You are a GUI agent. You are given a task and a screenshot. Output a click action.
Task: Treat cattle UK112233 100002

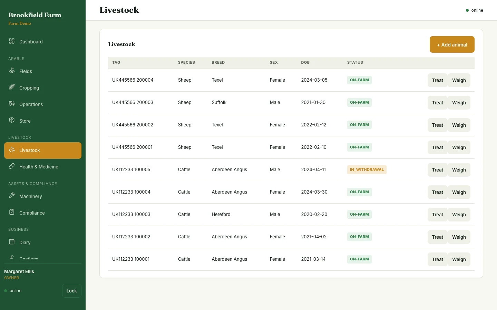coord(437,237)
